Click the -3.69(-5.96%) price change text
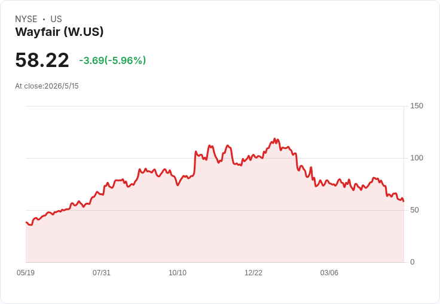 point(112,60)
